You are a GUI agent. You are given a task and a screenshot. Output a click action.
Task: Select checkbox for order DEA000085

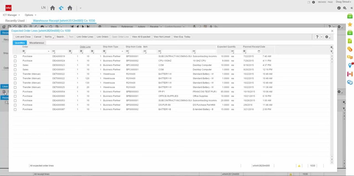15,105
